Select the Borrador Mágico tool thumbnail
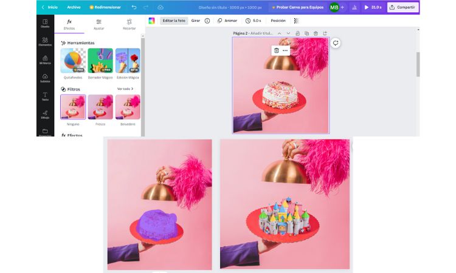 coord(100,61)
